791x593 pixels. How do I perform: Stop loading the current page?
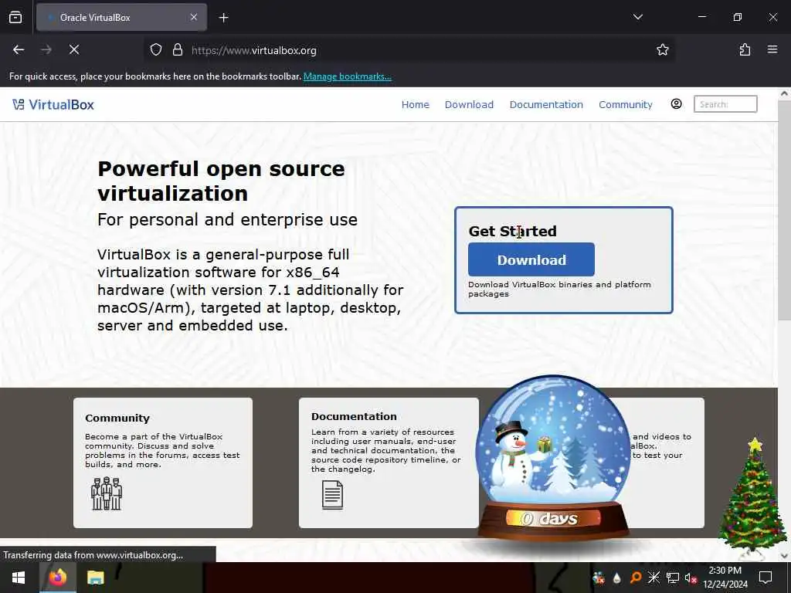click(74, 50)
